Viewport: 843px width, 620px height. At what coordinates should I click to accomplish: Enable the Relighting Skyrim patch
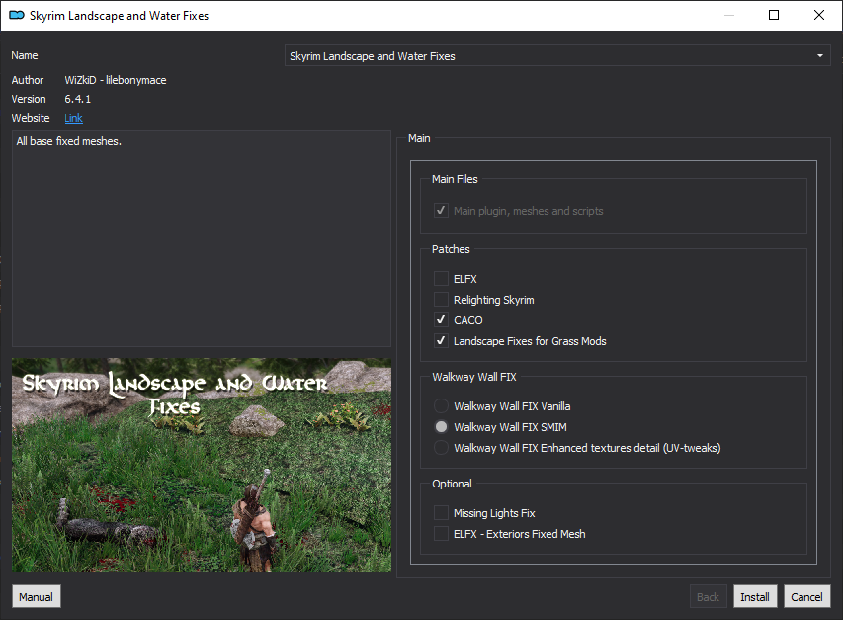(x=441, y=300)
